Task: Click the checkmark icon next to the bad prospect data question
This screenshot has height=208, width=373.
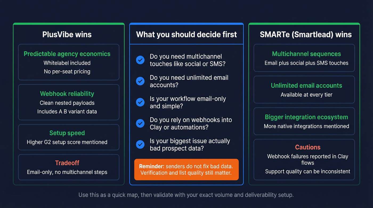Action: tap(140, 144)
